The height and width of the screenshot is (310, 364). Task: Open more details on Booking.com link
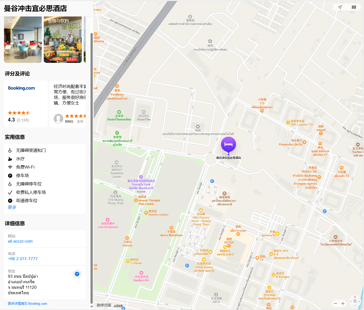pyautogui.click(x=27, y=303)
